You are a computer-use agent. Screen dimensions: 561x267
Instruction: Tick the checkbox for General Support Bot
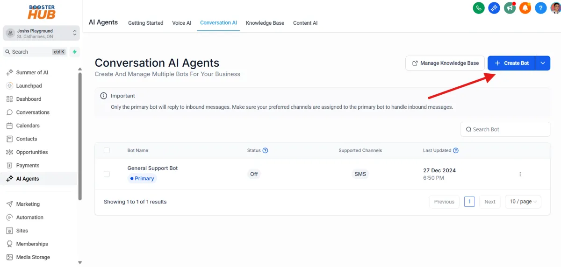[x=107, y=174]
